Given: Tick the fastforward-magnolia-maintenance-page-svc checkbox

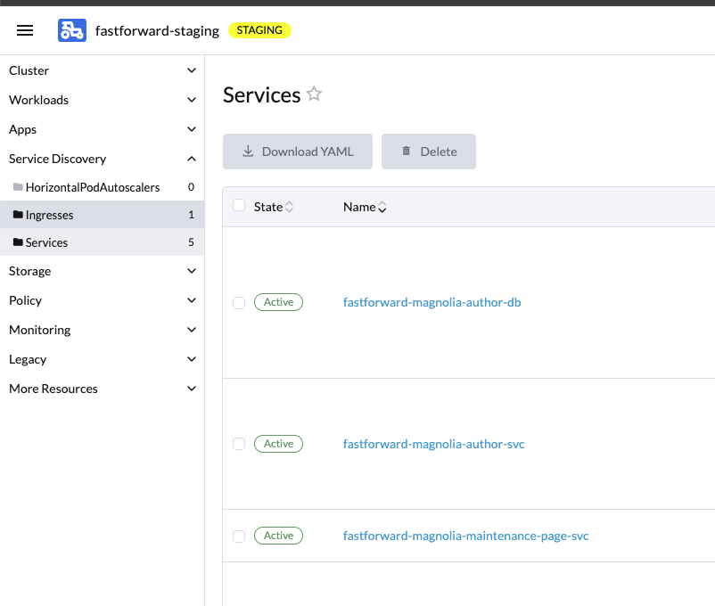Looking at the screenshot, I should (238, 536).
